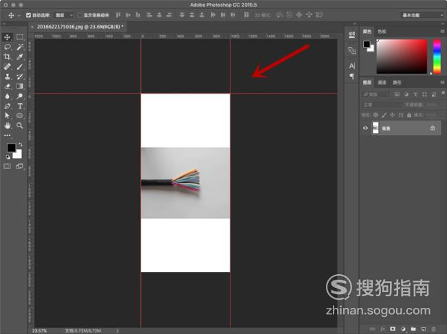Select the Move tool in the toolbox
This screenshot has height=334, width=447.
(x=7, y=37)
